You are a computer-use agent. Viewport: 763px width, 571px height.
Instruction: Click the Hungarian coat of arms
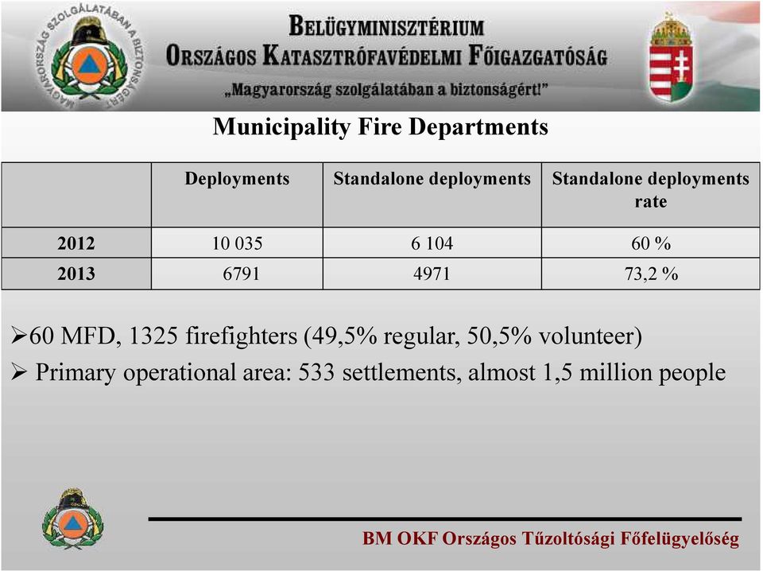(671, 58)
